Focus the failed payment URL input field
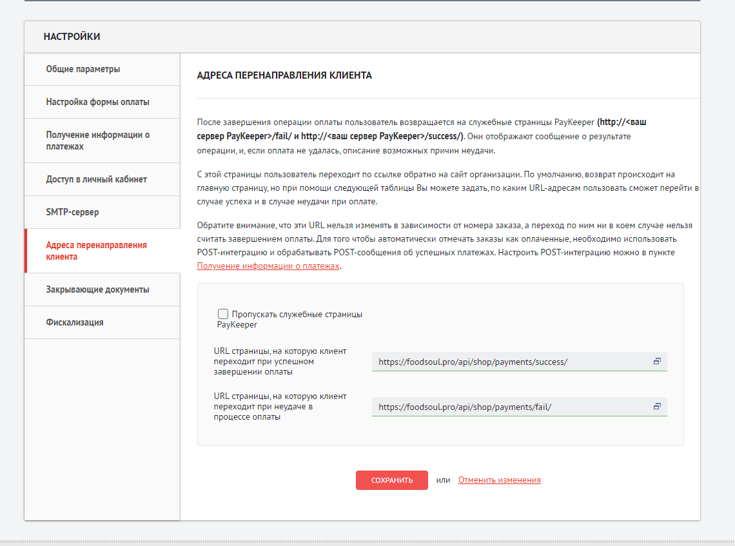 509,407
